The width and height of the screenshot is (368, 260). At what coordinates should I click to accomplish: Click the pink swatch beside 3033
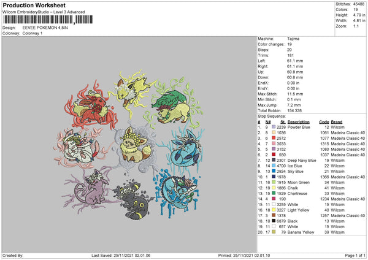pos(274,143)
